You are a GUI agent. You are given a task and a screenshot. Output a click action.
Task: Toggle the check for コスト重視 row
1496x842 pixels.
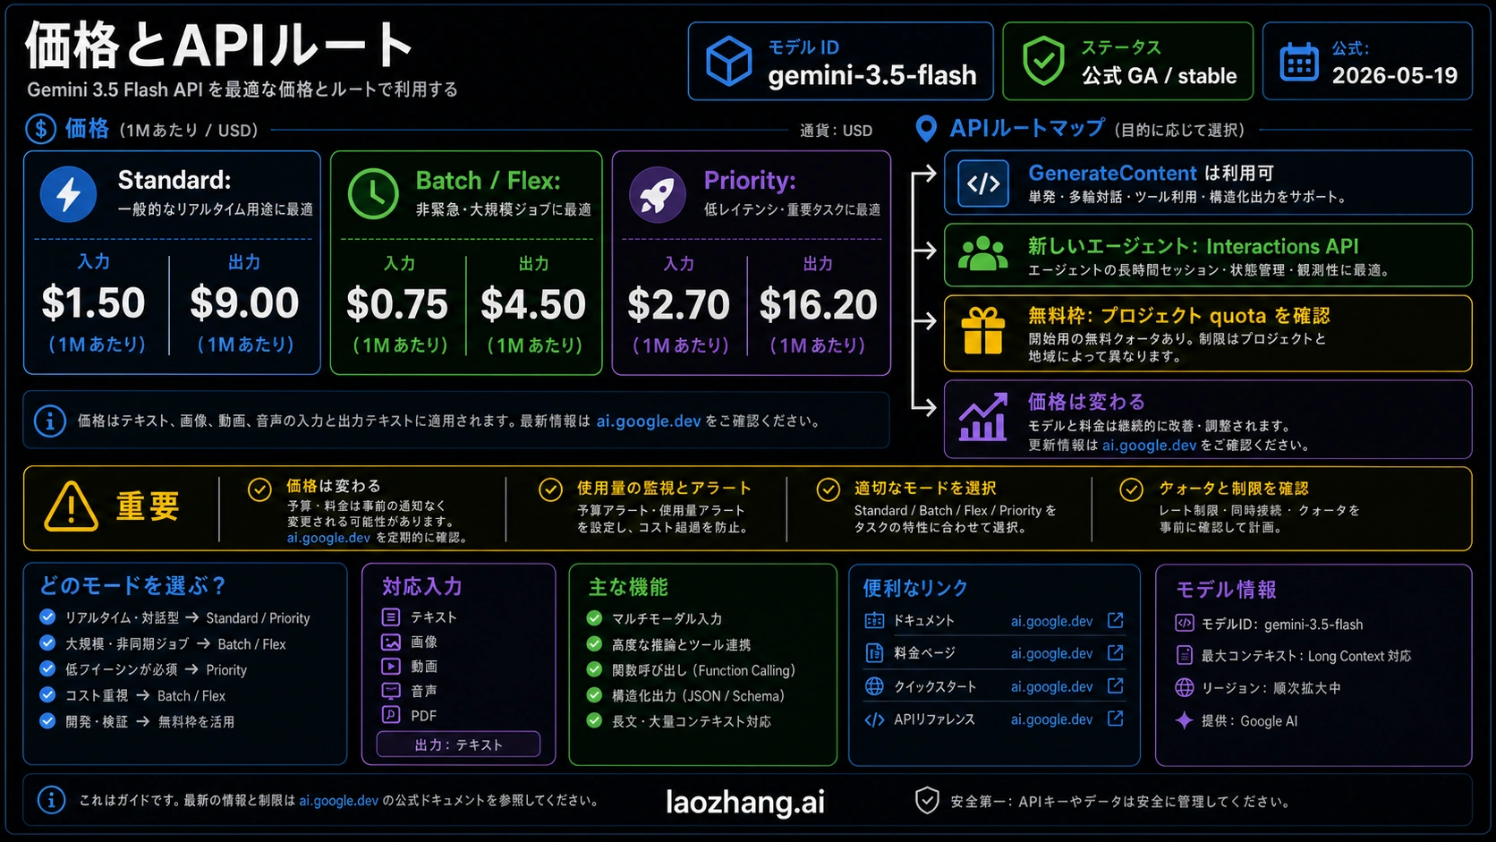click(x=47, y=694)
